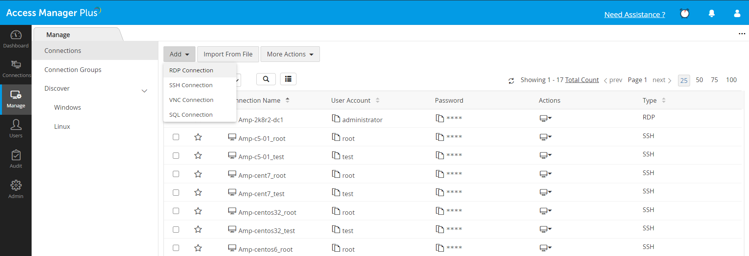749x256 pixels.
Task: Copy the administrator user account name
Action: pyautogui.click(x=336, y=118)
